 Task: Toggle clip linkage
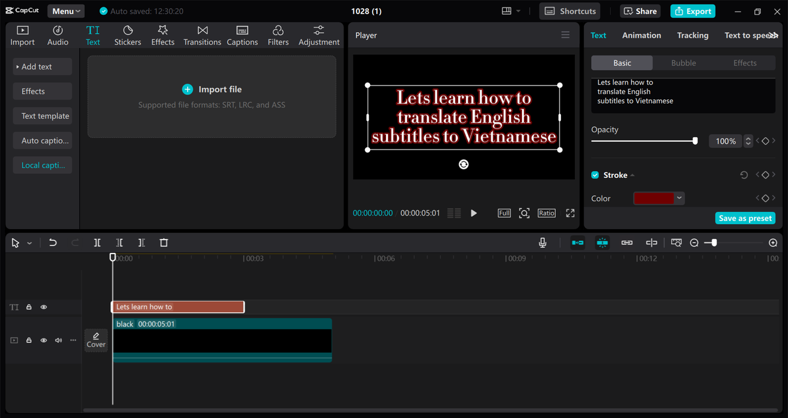627,243
